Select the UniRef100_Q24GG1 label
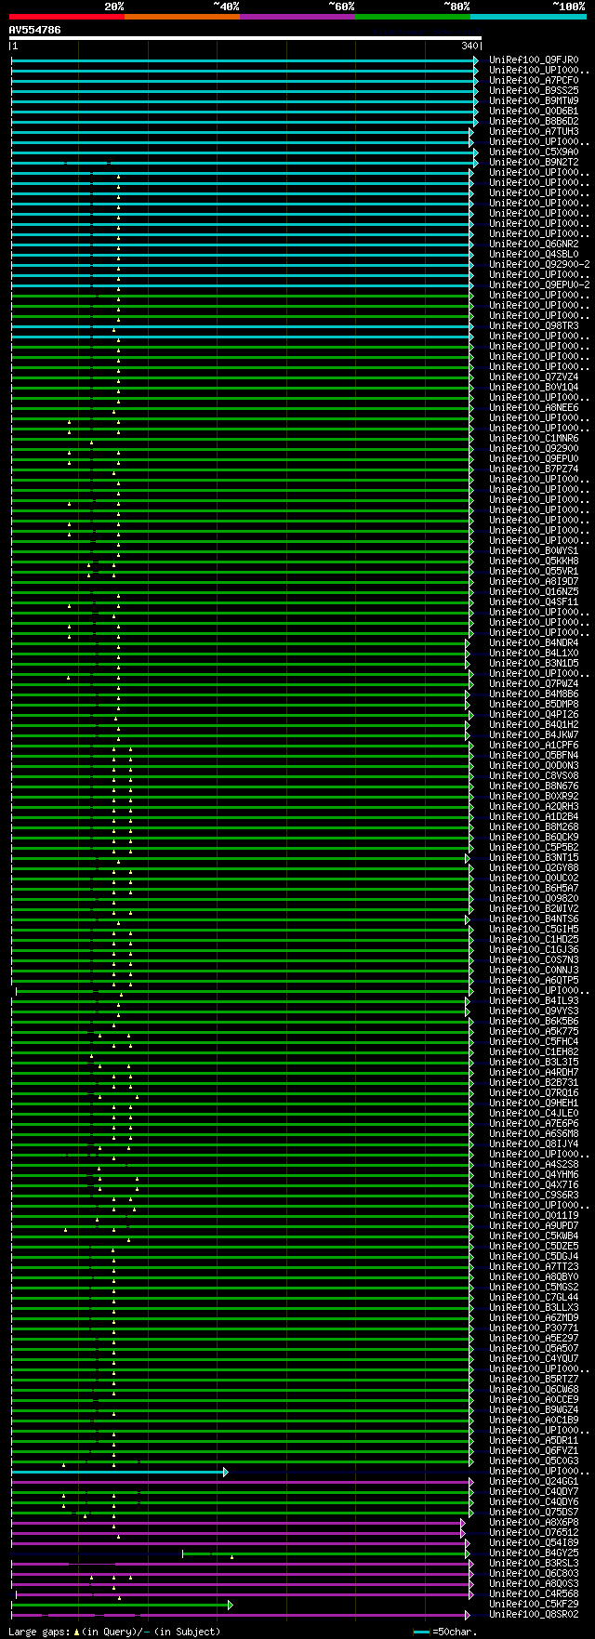The width and height of the screenshot is (595, 1639). tap(534, 1482)
